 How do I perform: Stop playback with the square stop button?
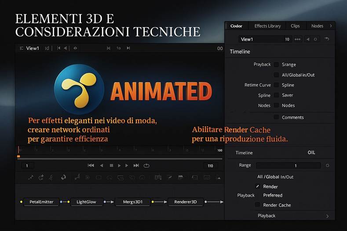coord(112,166)
